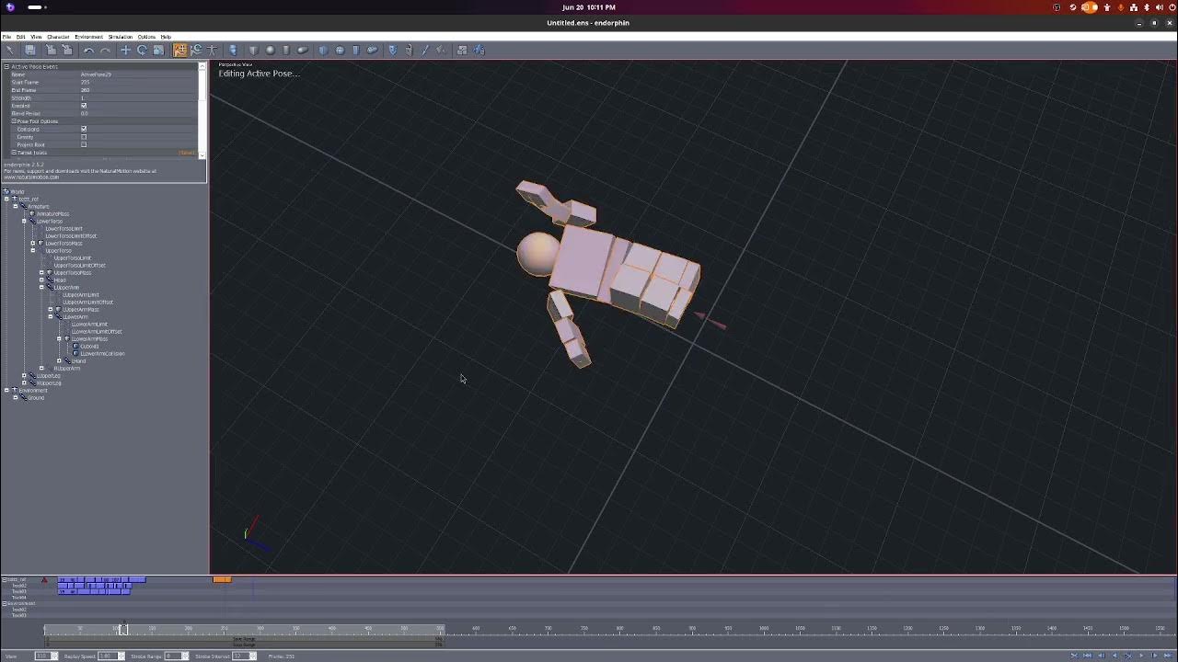Select the Move (cross arrows) tool
Image resolution: width=1178 pixels, height=662 pixels.
click(126, 50)
